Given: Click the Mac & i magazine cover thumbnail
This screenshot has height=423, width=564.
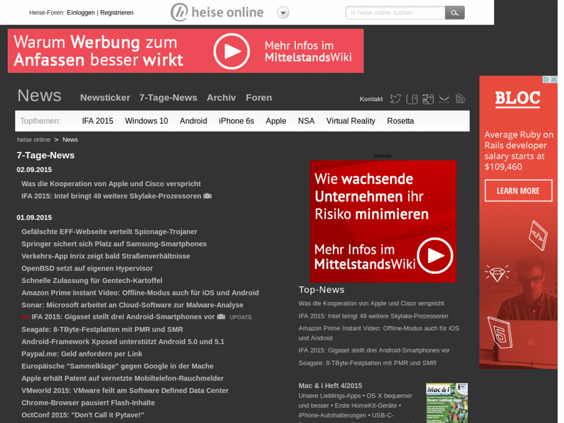Looking at the screenshot, I should pyautogui.click(x=447, y=403).
